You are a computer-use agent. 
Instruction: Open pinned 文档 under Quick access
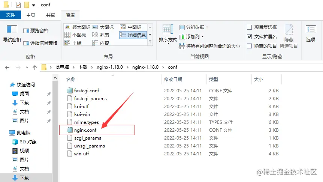click(24, 112)
